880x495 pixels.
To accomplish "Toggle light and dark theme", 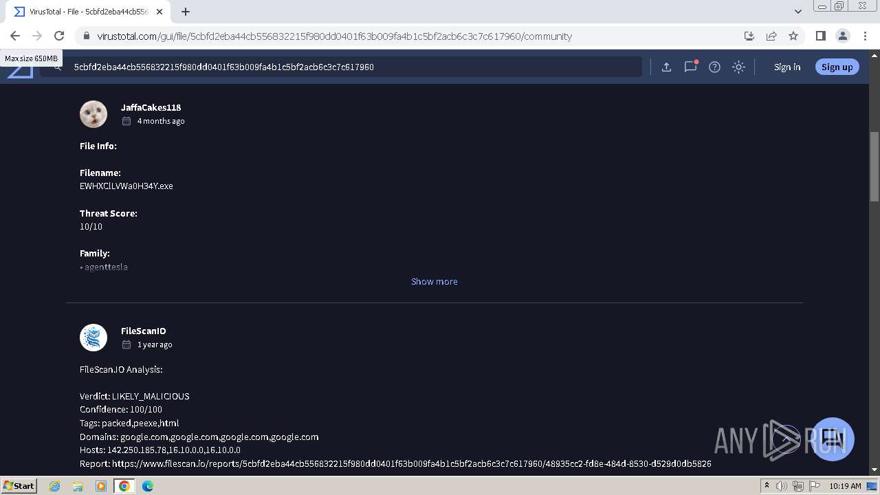I will [x=738, y=67].
